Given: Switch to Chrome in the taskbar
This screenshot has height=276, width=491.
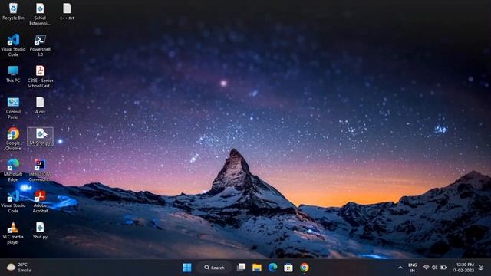Looking at the screenshot, I should coord(304,268).
